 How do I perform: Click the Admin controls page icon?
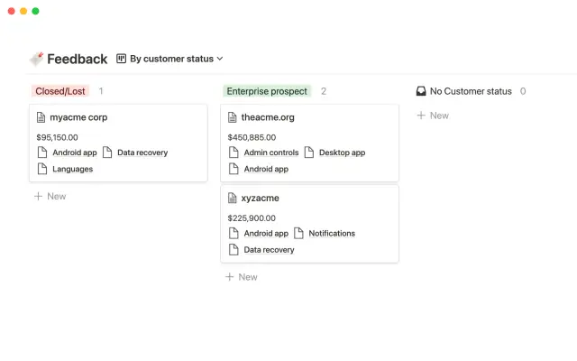click(234, 153)
